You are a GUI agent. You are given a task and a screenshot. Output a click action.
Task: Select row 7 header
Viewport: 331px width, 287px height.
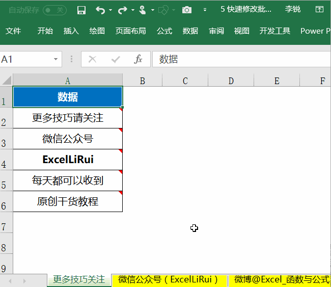[x=6, y=223]
